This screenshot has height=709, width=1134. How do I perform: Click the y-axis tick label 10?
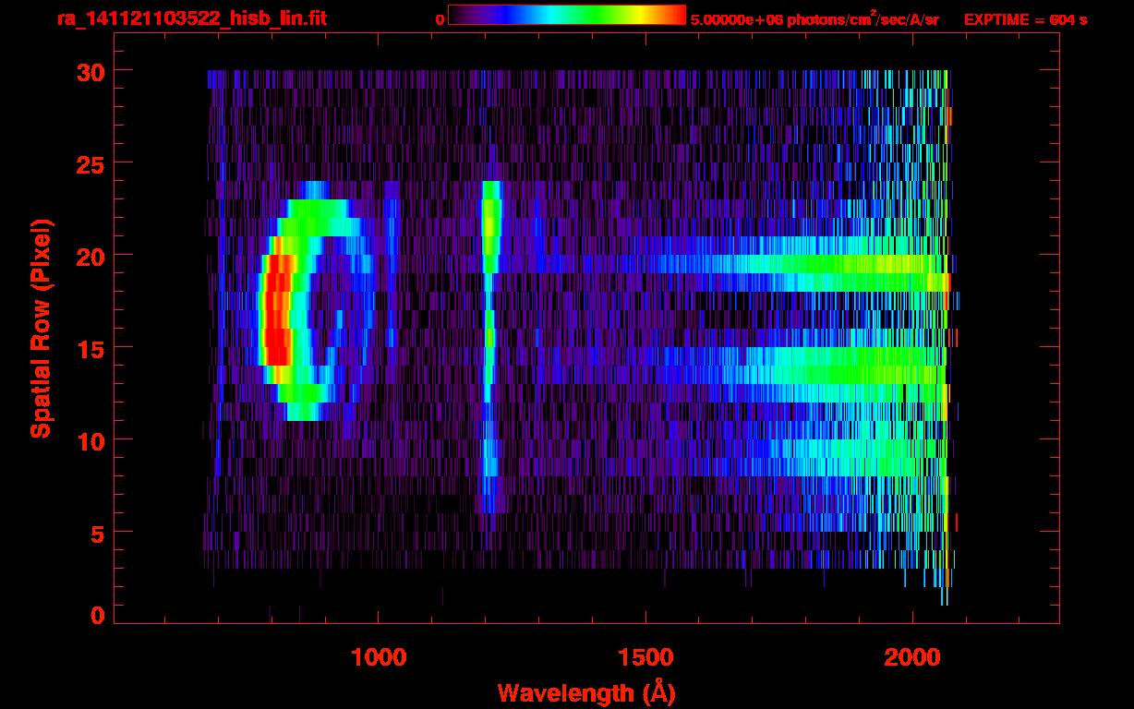90,440
